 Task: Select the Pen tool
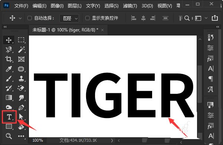(21, 107)
